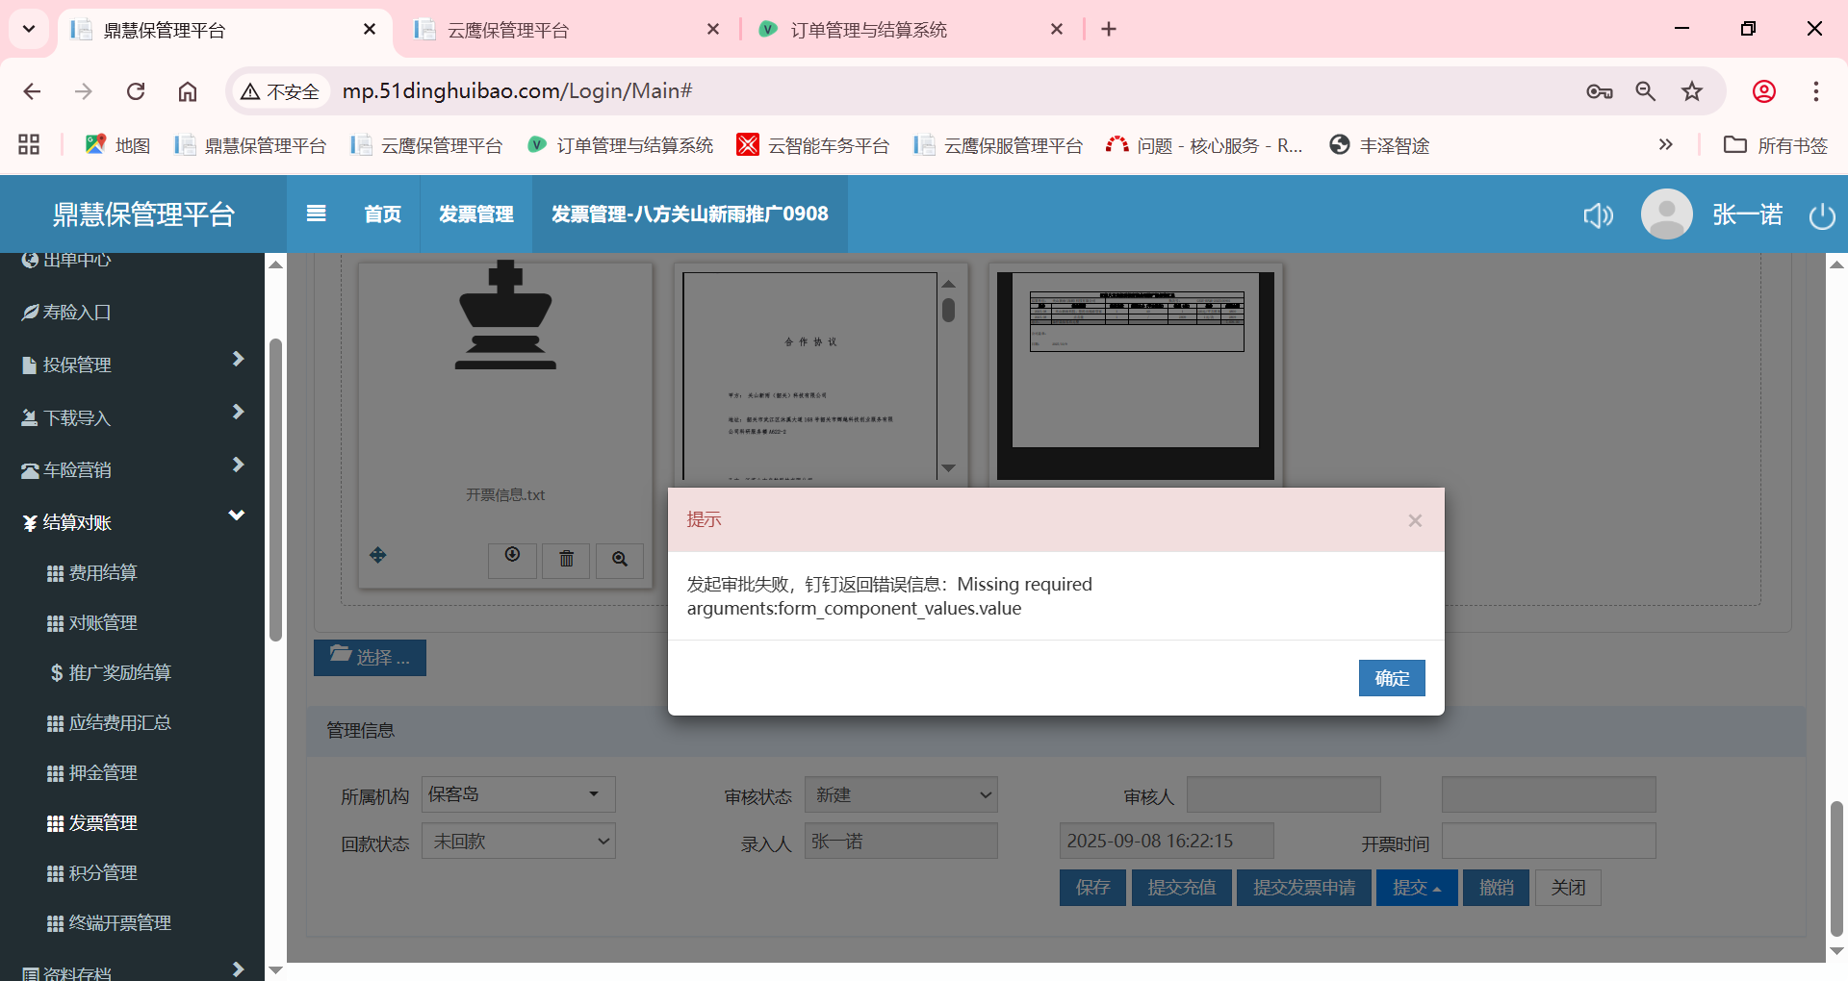Image resolution: width=1848 pixels, height=981 pixels.
Task: Expand the 投保管理 sidebar menu
Action: [x=132, y=365]
